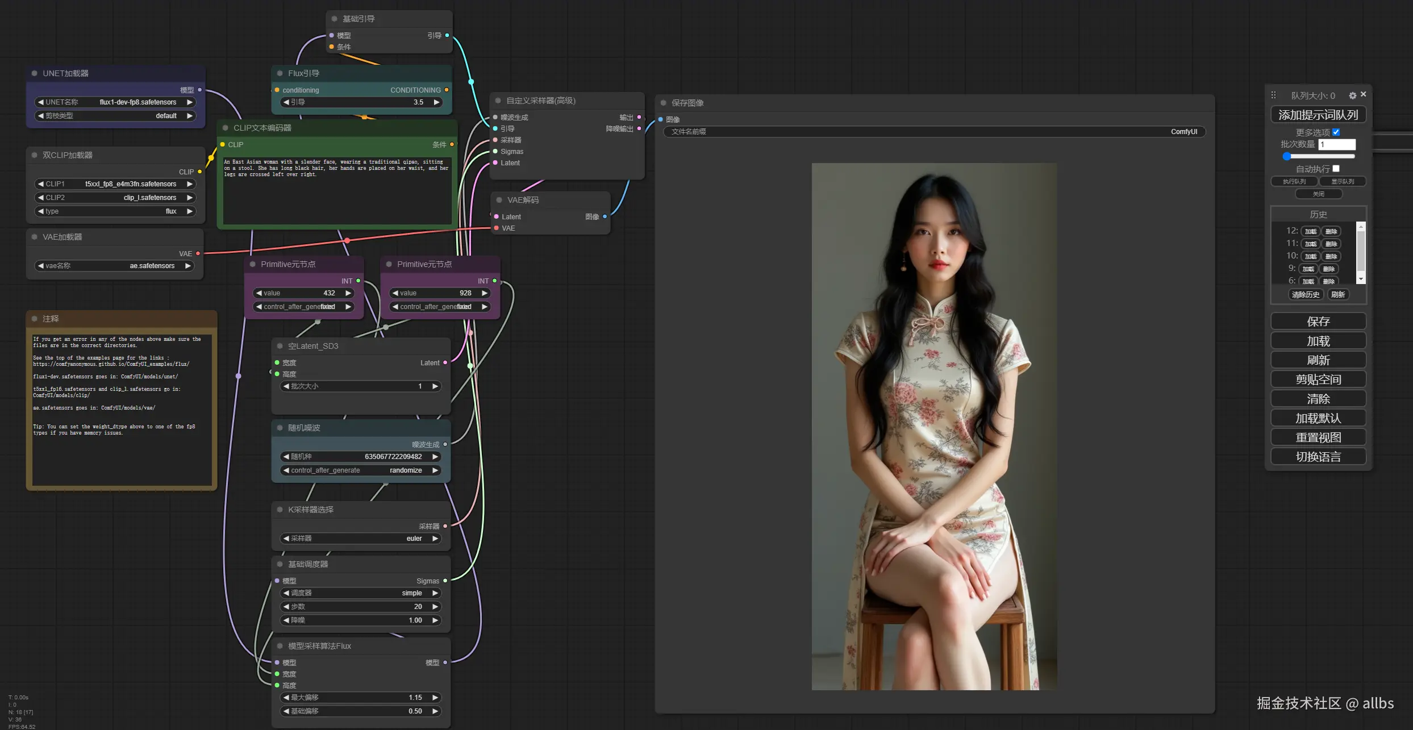Collapse the UNET加载器 node via its dot
The image size is (1413, 730).
click(x=35, y=73)
